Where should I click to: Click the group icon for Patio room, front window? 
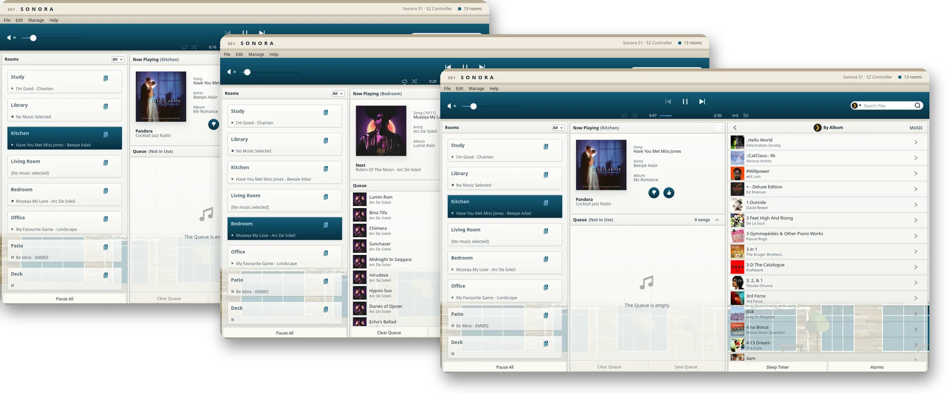[546, 315]
